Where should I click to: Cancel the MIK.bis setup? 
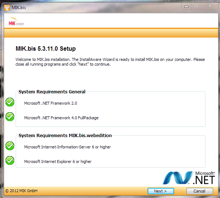(200, 191)
